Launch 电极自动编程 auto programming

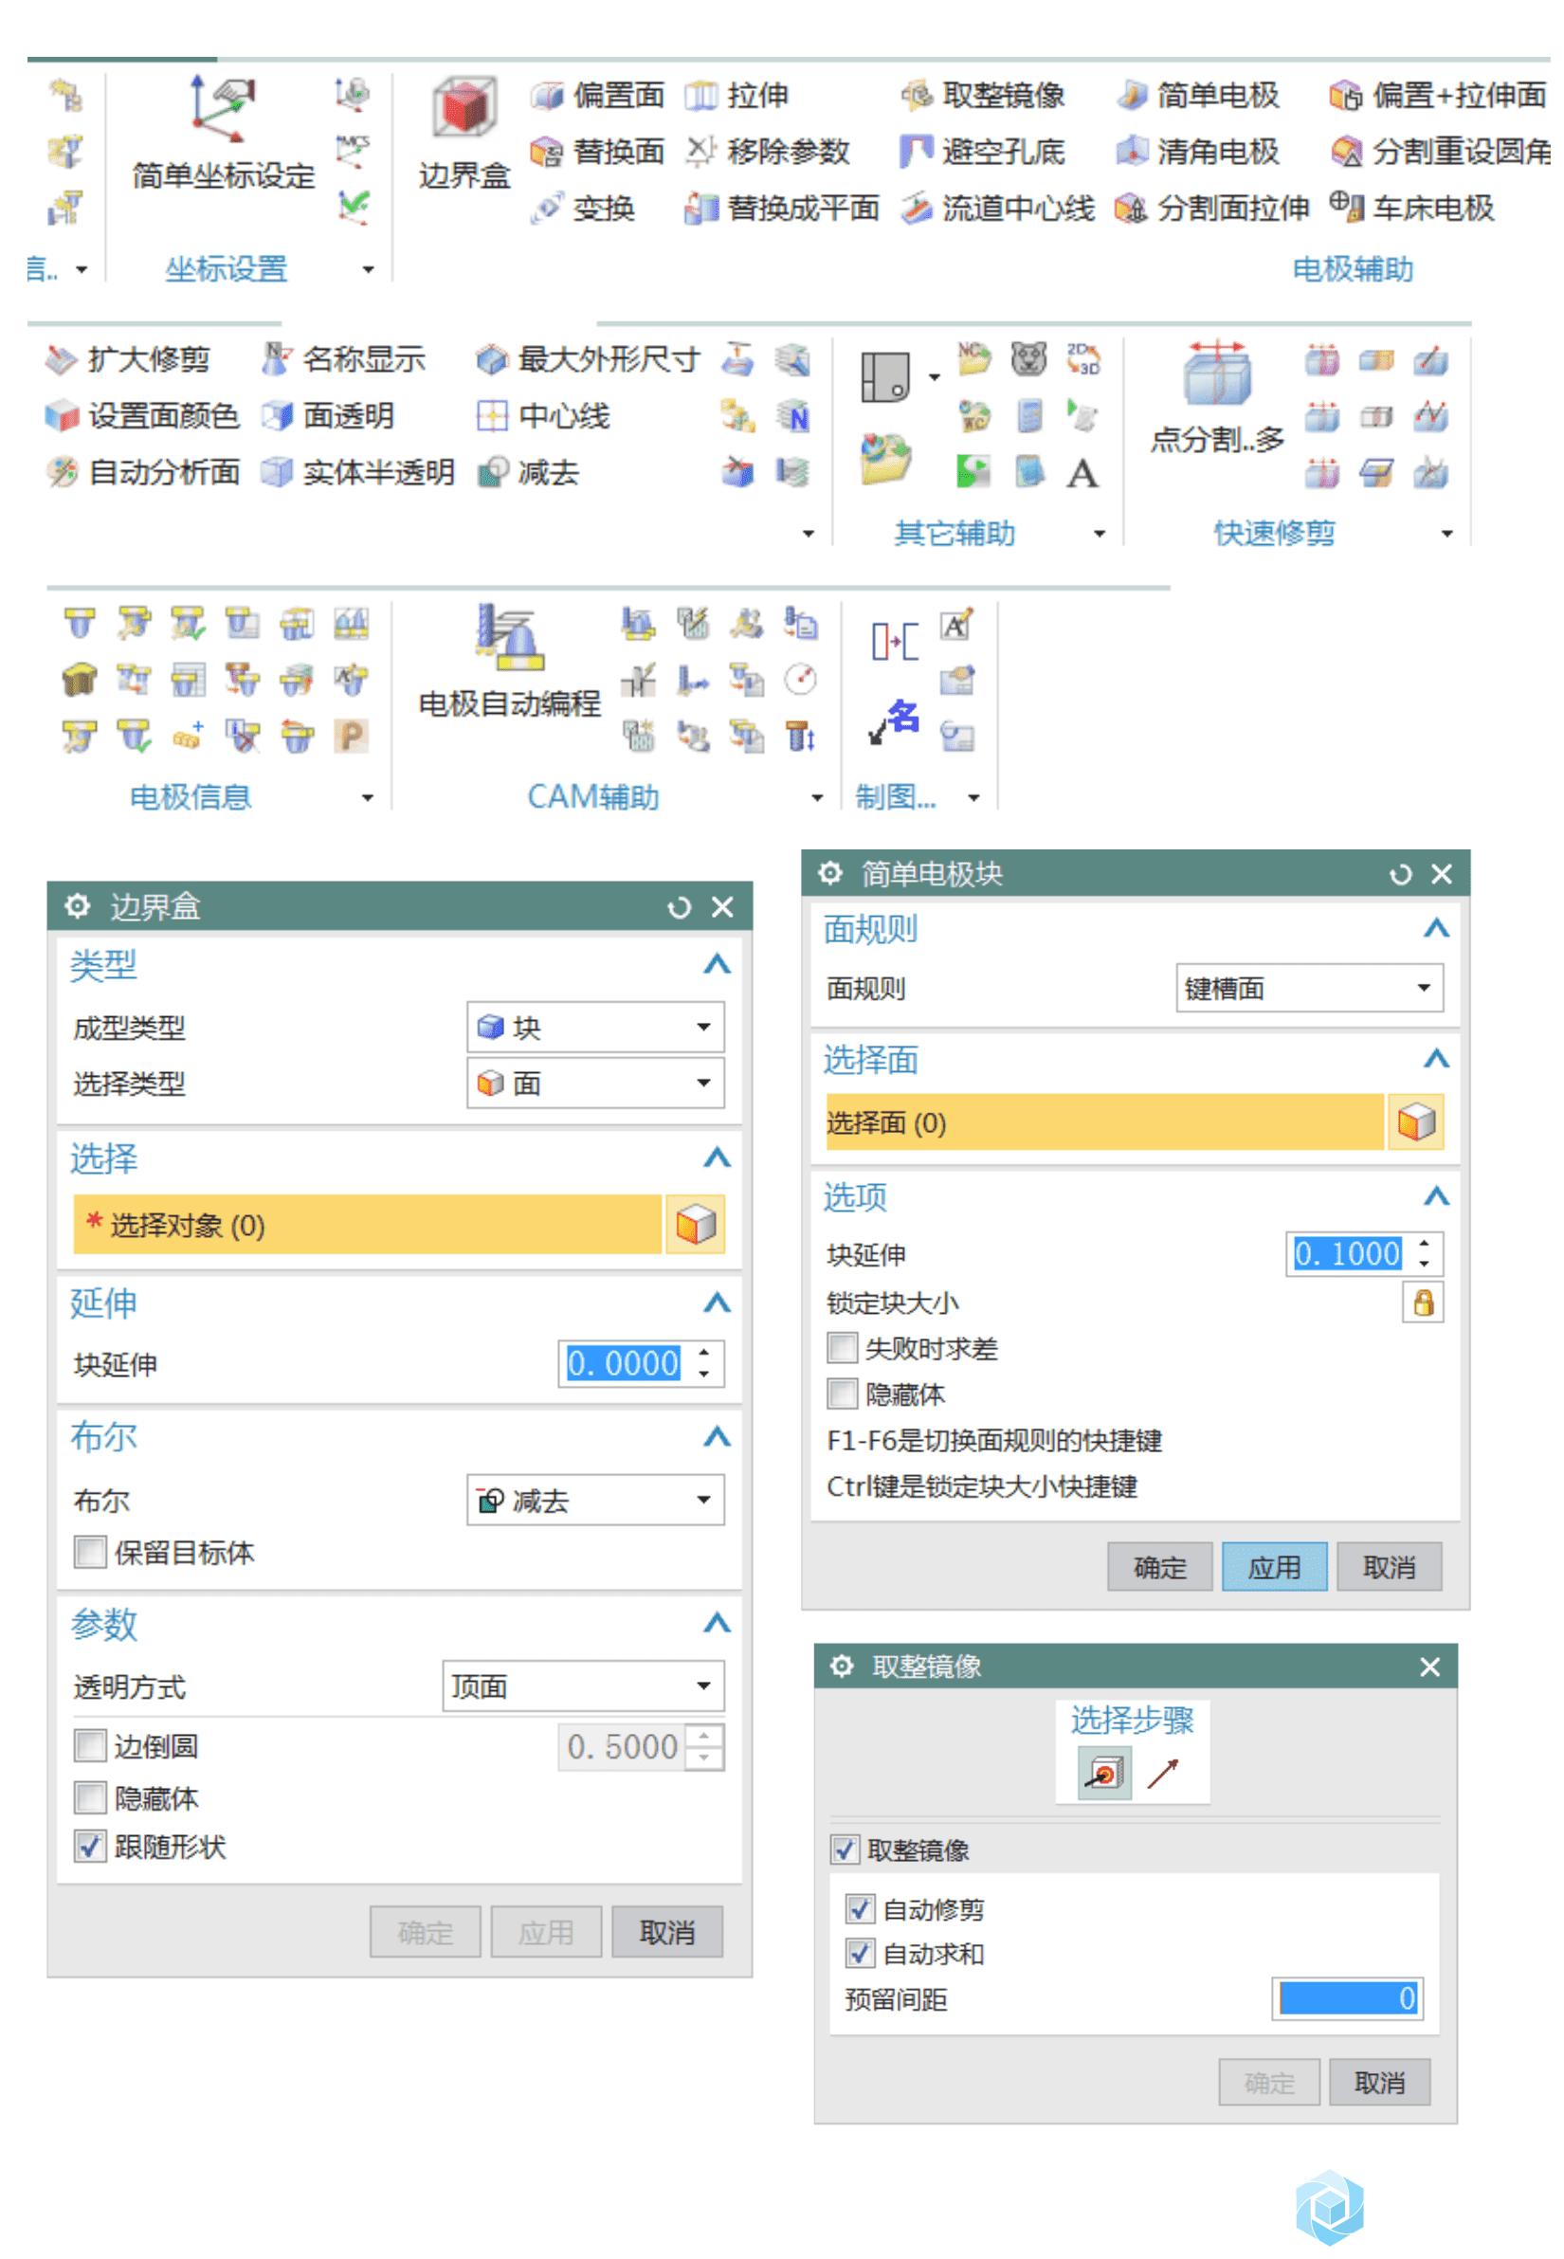(510, 662)
